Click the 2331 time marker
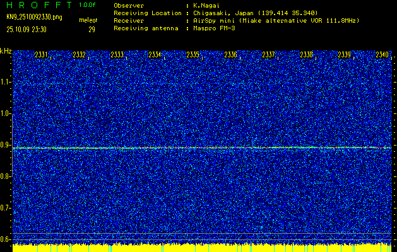Viewport: 397px width, 252px height. 42,55
